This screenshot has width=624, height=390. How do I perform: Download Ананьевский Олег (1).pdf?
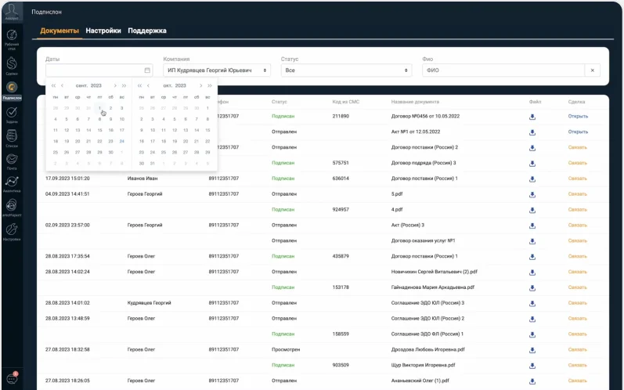[532, 381]
